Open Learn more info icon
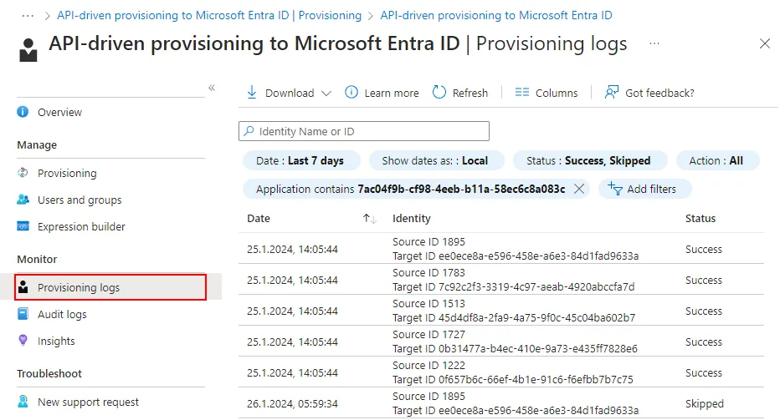The height and width of the screenshot is (420, 780). coord(352,93)
